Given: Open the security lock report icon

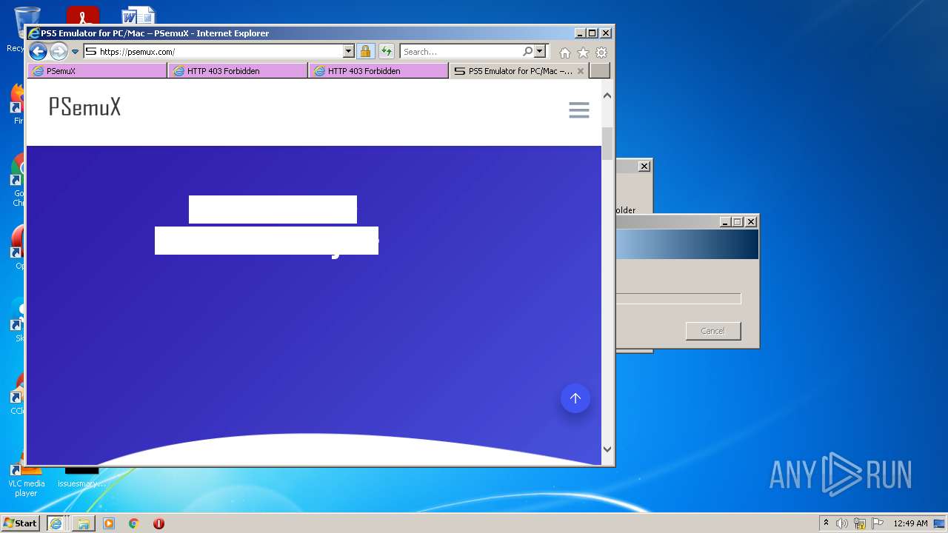Looking at the screenshot, I should (x=365, y=52).
